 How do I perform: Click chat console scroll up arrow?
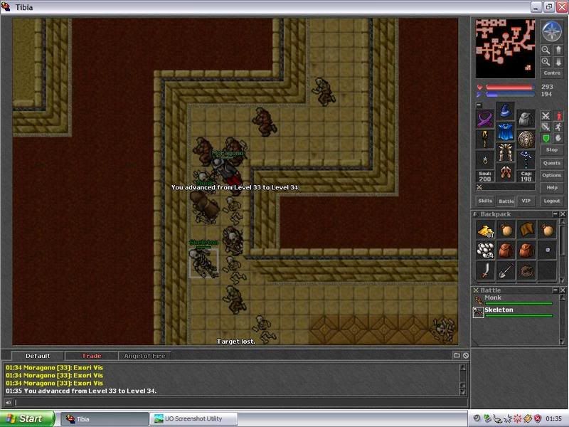click(463, 367)
